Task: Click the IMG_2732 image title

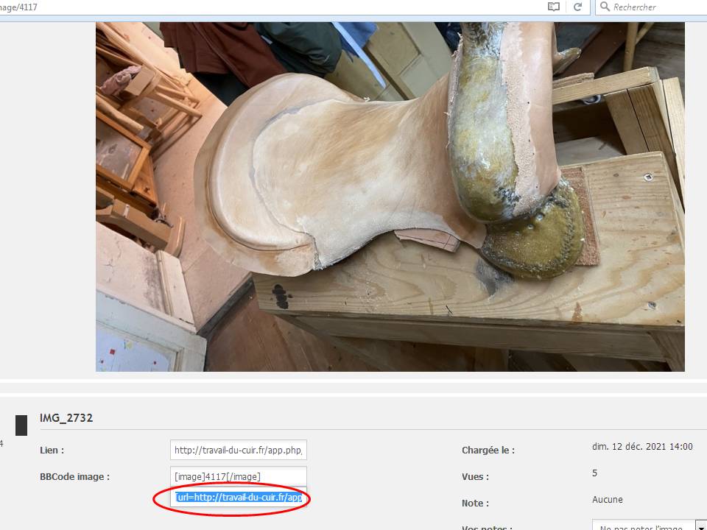Action: click(x=66, y=418)
